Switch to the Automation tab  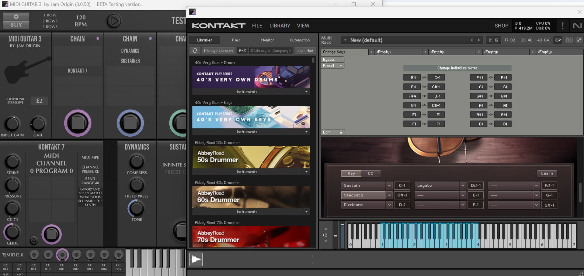coord(300,40)
